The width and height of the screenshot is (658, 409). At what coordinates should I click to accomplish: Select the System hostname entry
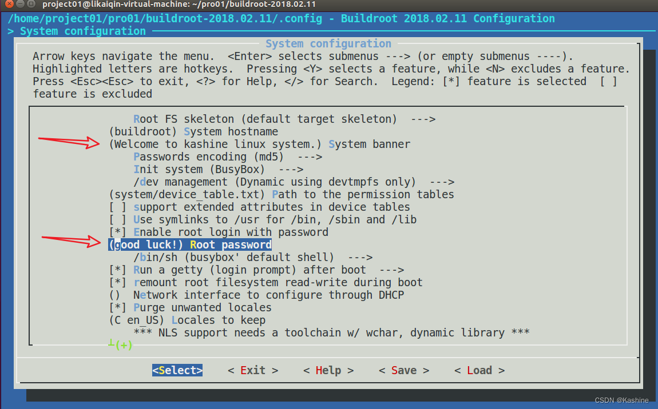194,132
